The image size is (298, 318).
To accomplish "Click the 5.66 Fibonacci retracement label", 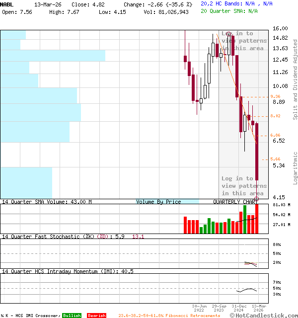I will (x=275, y=159).
